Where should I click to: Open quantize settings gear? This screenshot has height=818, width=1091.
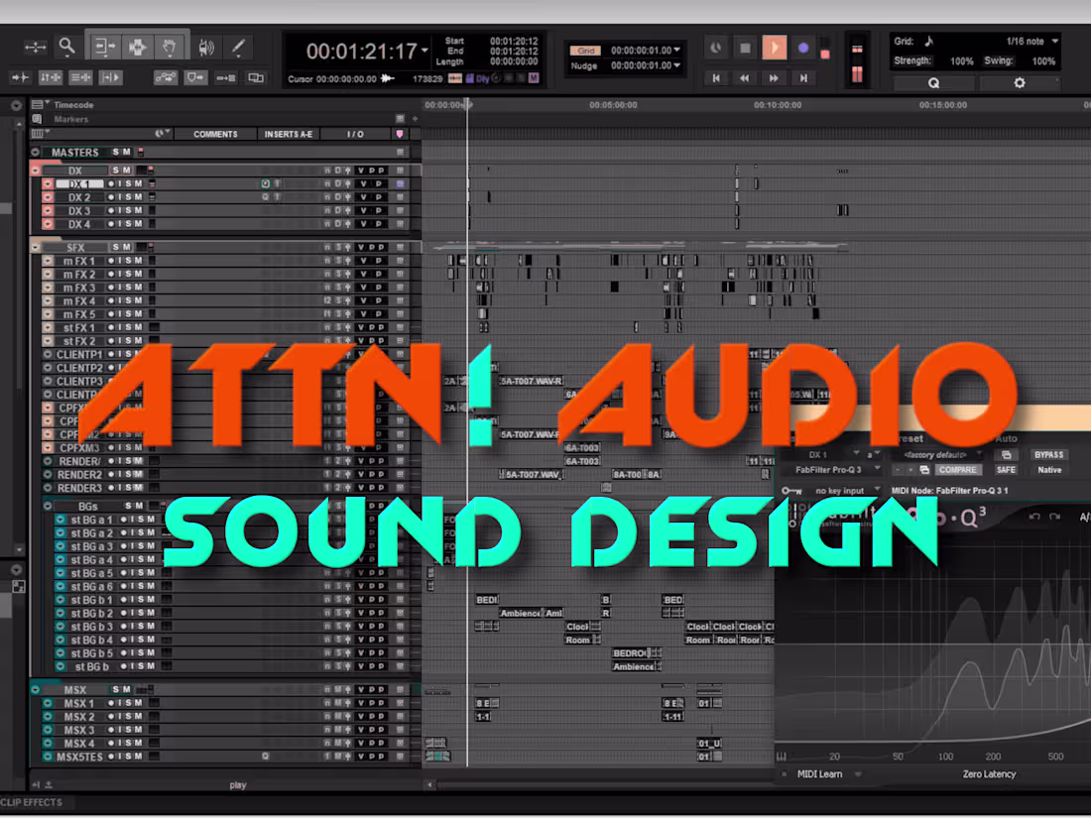pyautogui.click(x=1019, y=82)
